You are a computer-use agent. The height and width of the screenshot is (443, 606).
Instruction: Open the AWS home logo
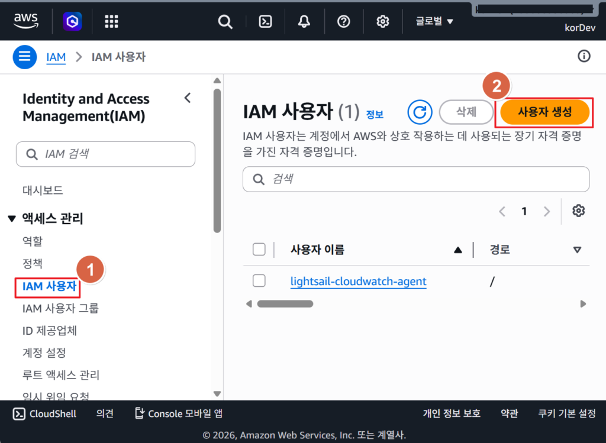(x=26, y=21)
